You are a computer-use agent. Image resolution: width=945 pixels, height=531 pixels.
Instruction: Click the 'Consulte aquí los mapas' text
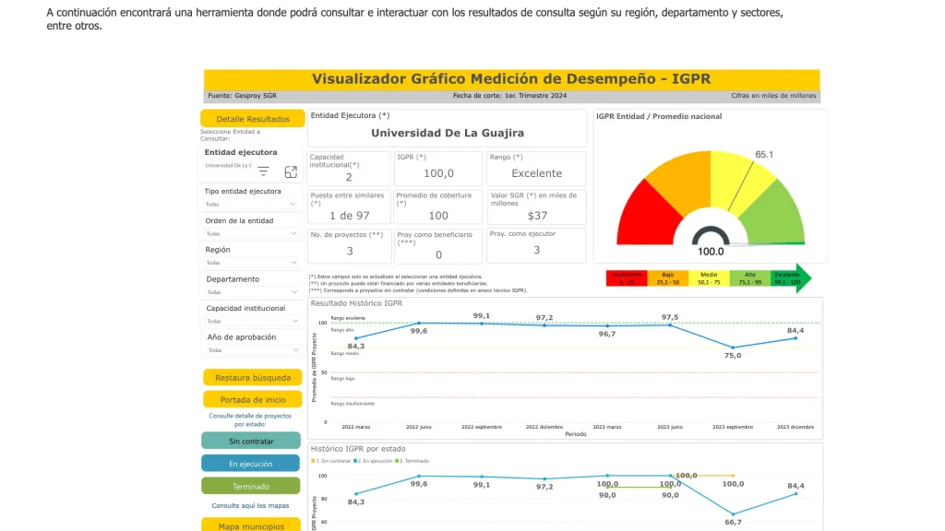point(250,506)
